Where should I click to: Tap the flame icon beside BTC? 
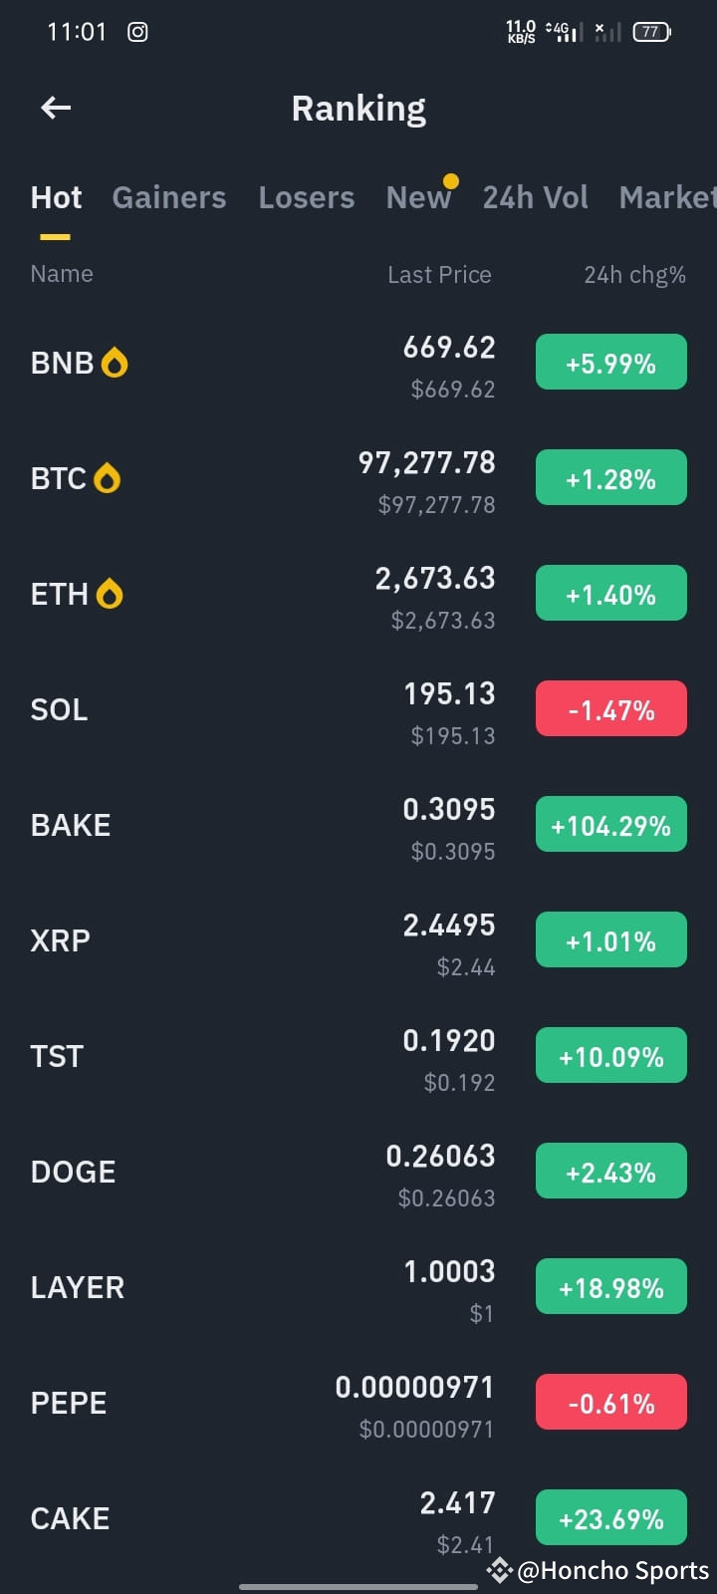pos(107,478)
